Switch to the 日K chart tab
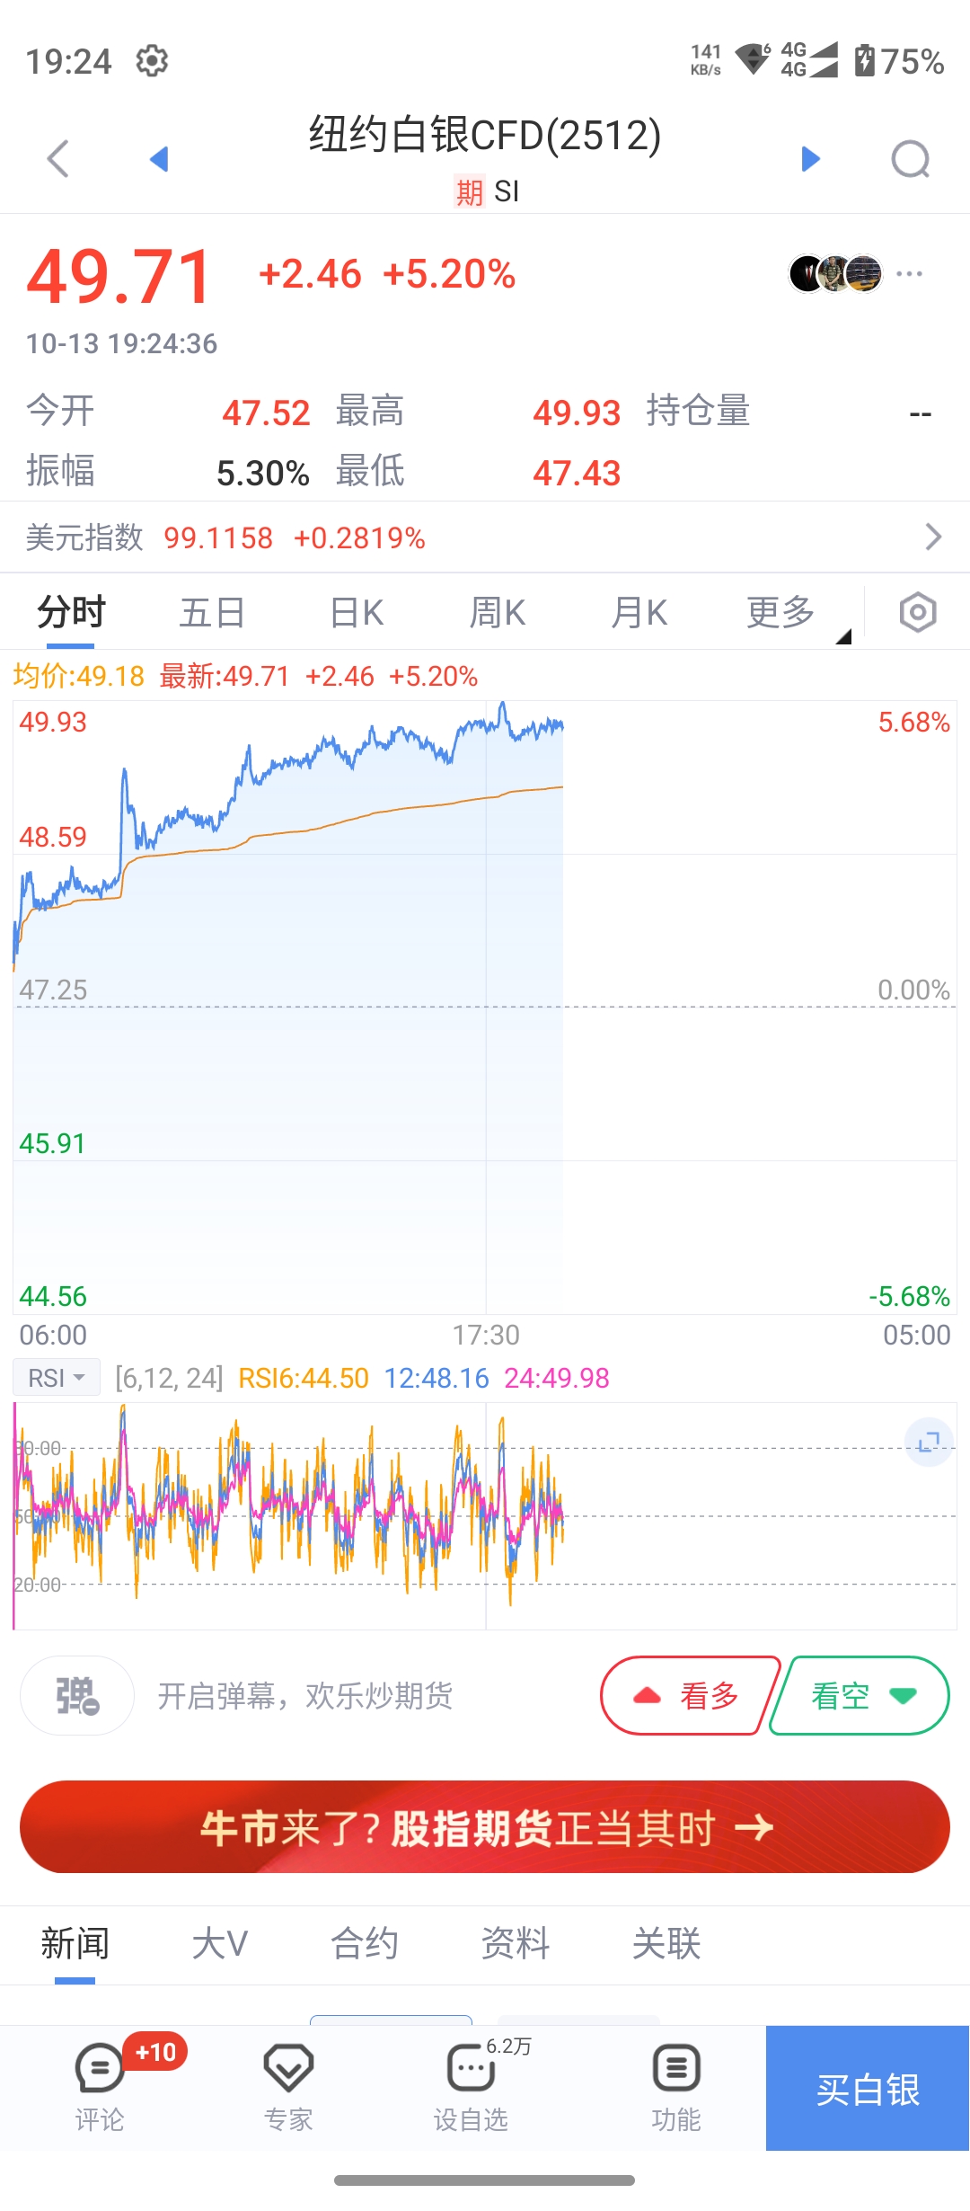Screen dimensions: 970x2211 coord(357,613)
